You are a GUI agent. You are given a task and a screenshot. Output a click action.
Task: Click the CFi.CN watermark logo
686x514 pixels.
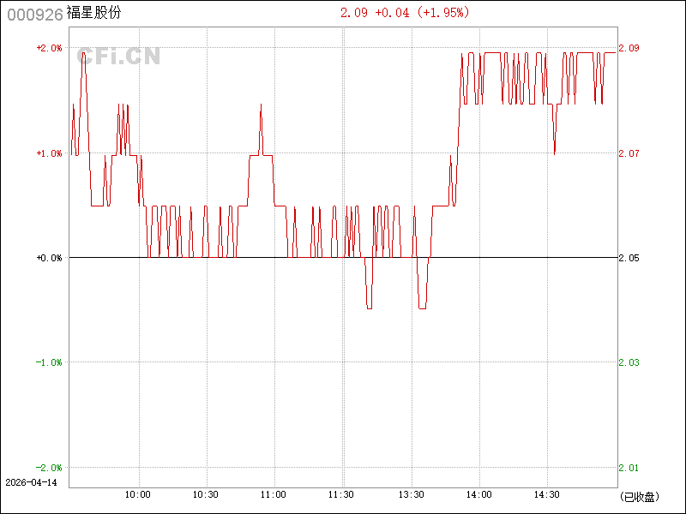[118, 57]
